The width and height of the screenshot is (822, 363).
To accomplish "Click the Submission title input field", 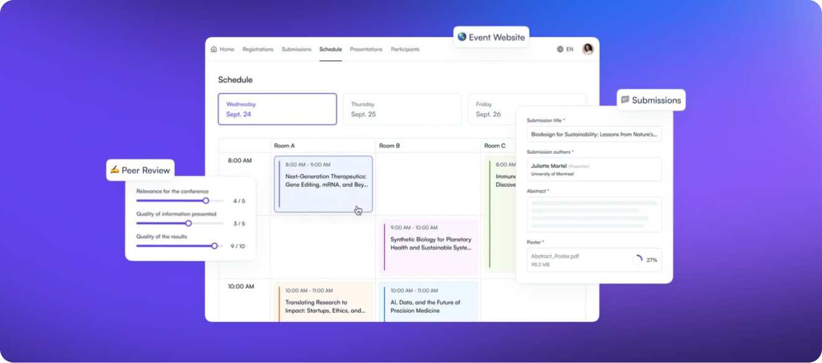I will tap(594, 134).
